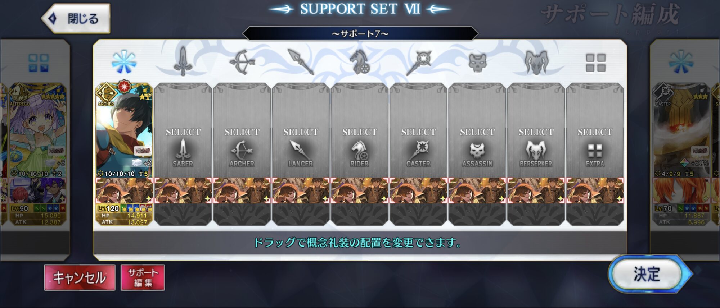Select the Rider class horse icon

pos(360,62)
